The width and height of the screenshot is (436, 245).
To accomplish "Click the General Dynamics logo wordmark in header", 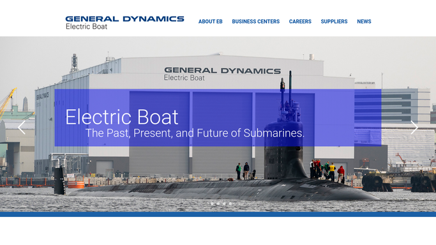I will pyautogui.click(x=124, y=19).
